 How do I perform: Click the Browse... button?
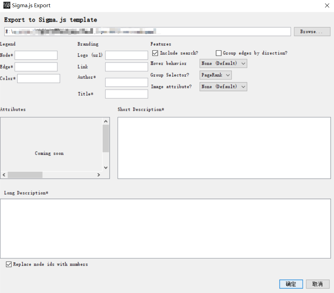coord(312,32)
